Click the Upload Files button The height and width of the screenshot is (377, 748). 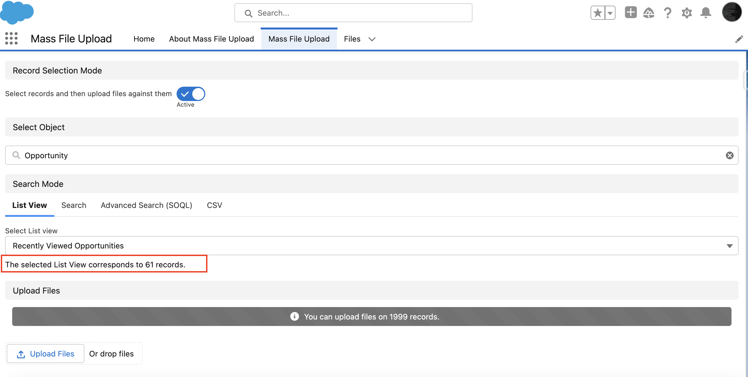(x=46, y=354)
